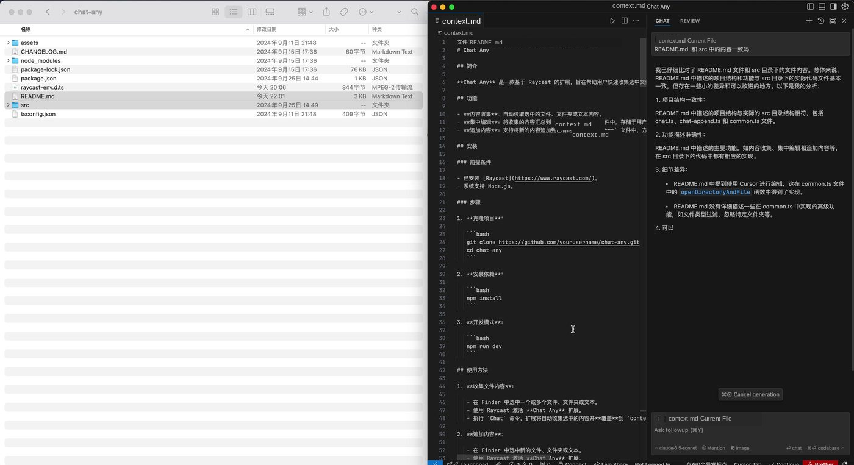The width and height of the screenshot is (854, 465).
Task: Select tsconfig.json in Finder
Action: coord(213,114)
